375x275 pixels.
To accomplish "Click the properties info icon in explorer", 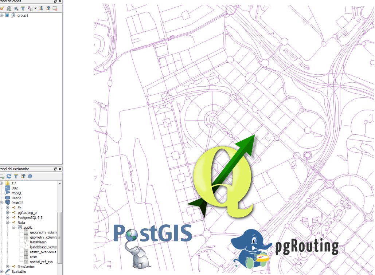I will (30, 176).
